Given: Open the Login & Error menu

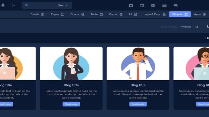Looking at the screenshot, I should tap(154, 14).
